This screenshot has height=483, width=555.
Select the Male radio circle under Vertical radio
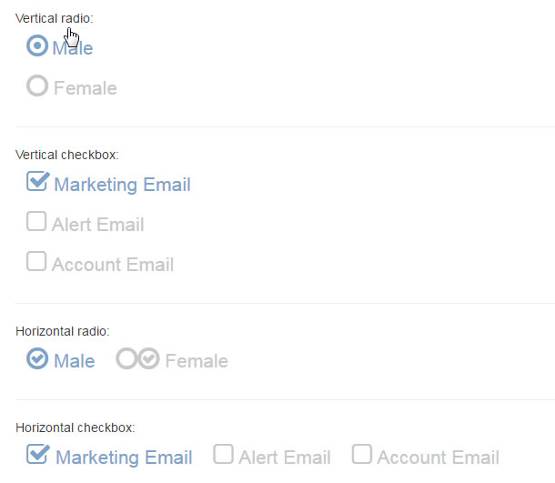pos(37,45)
